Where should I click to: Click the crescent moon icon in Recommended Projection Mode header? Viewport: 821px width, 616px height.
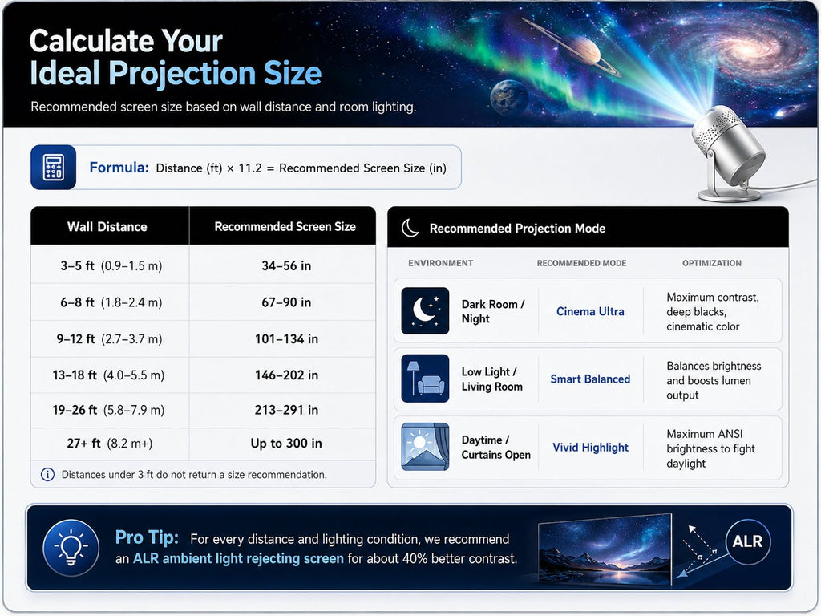point(410,228)
